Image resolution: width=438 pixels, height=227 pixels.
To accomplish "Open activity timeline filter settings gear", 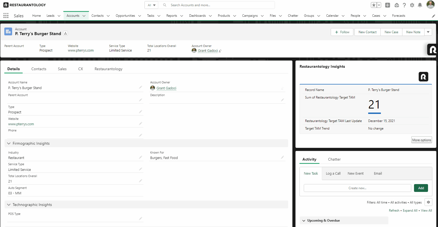I will pos(428,202).
